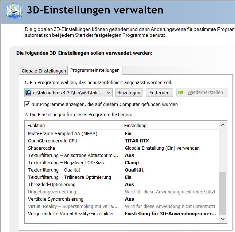Open 'Aus' value for Vertikale Synchronisierung
This screenshot has width=235, height=232.
point(129,199)
